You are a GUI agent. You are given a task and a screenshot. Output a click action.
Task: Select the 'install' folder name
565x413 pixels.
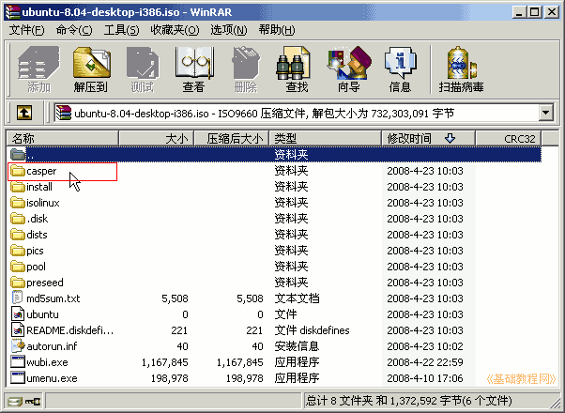[39, 187]
